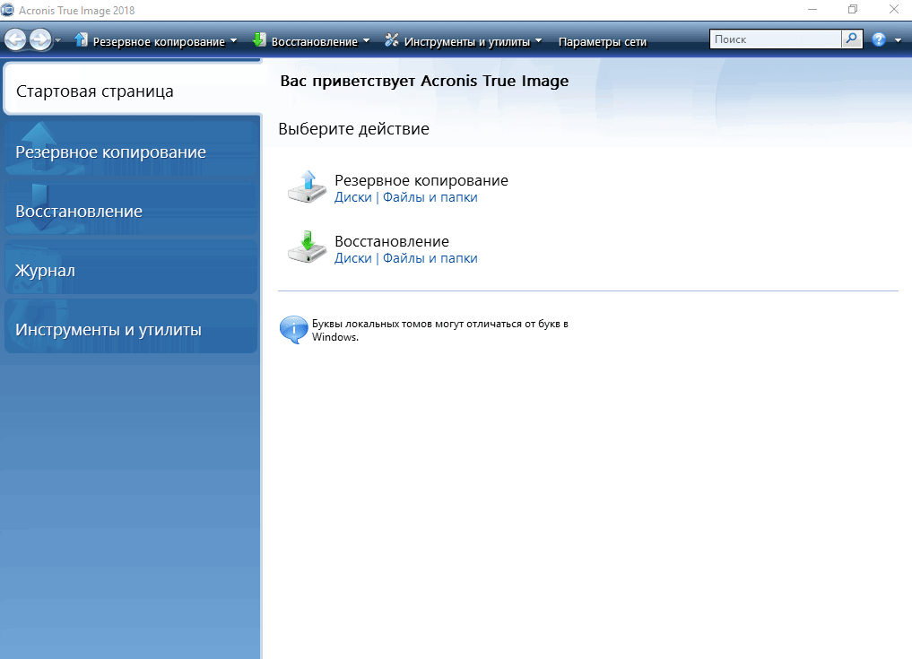Image resolution: width=912 pixels, height=659 pixels.
Task: Click the Восстановление heading in main panel
Action: [392, 241]
